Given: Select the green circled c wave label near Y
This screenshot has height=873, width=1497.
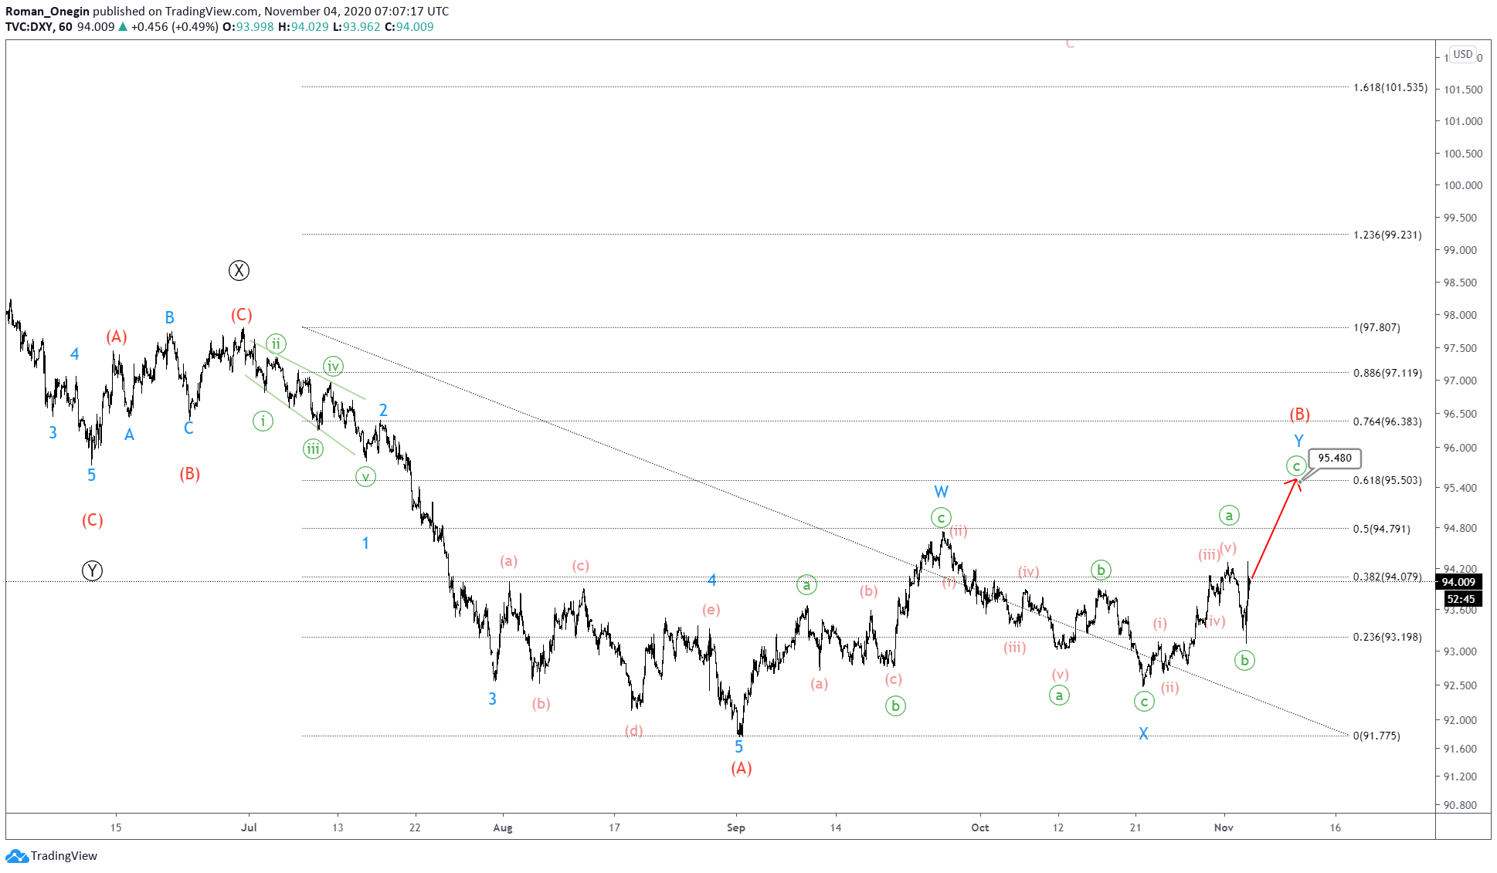Looking at the screenshot, I should pos(1297,465).
